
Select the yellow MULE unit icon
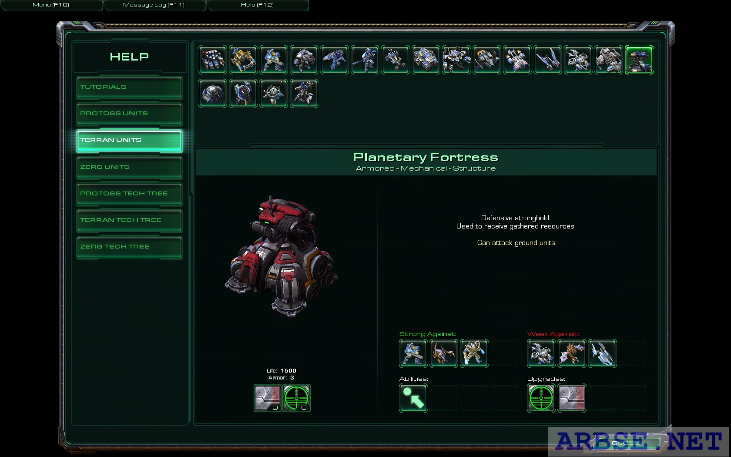[243, 60]
